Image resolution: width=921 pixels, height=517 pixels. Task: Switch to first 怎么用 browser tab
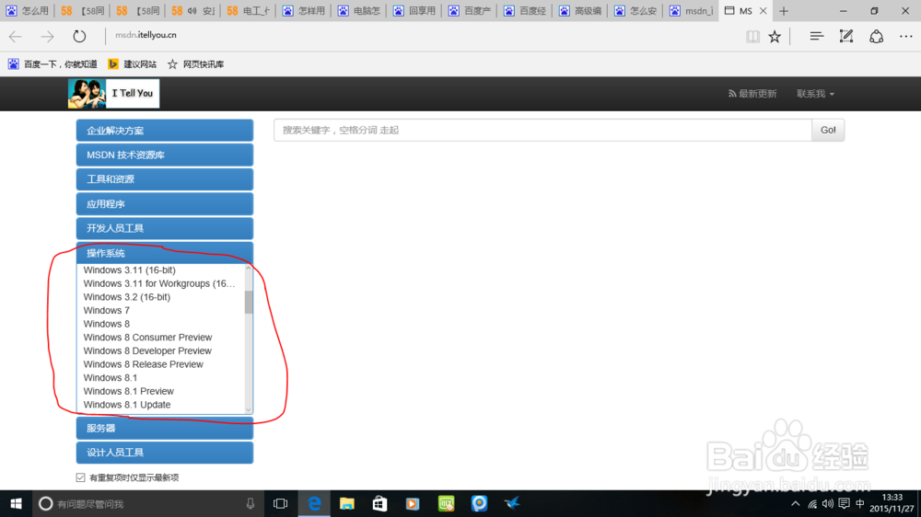coord(27,10)
